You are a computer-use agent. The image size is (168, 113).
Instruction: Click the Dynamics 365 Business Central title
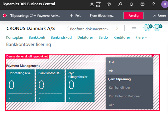coord(29,4)
